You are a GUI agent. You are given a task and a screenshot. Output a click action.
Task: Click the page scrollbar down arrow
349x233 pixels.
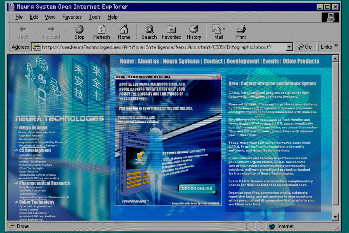click(x=335, y=217)
